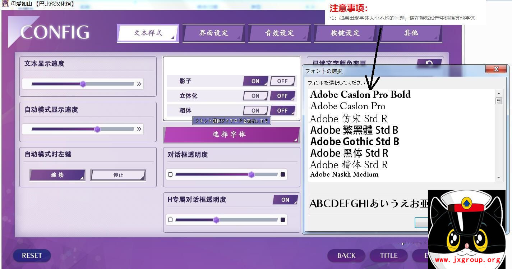
Task: Select 停止 for auto-mode left-click
Action: [118, 175]
